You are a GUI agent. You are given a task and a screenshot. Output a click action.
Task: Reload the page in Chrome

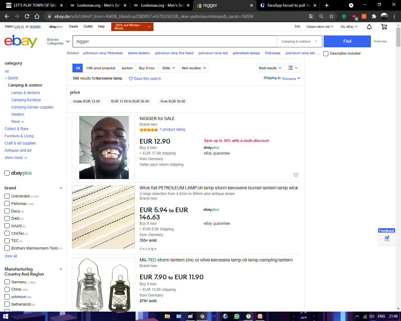pos(27,16)
